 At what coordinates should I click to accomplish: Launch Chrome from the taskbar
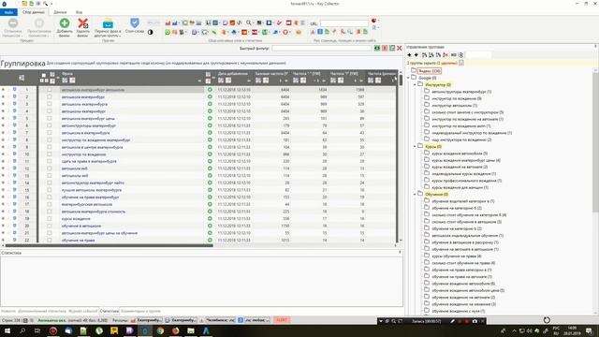[160, 330]
